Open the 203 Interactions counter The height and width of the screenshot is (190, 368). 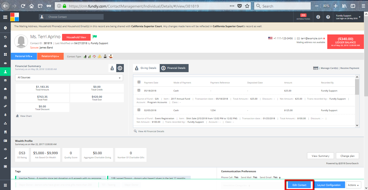coord(303,17)
